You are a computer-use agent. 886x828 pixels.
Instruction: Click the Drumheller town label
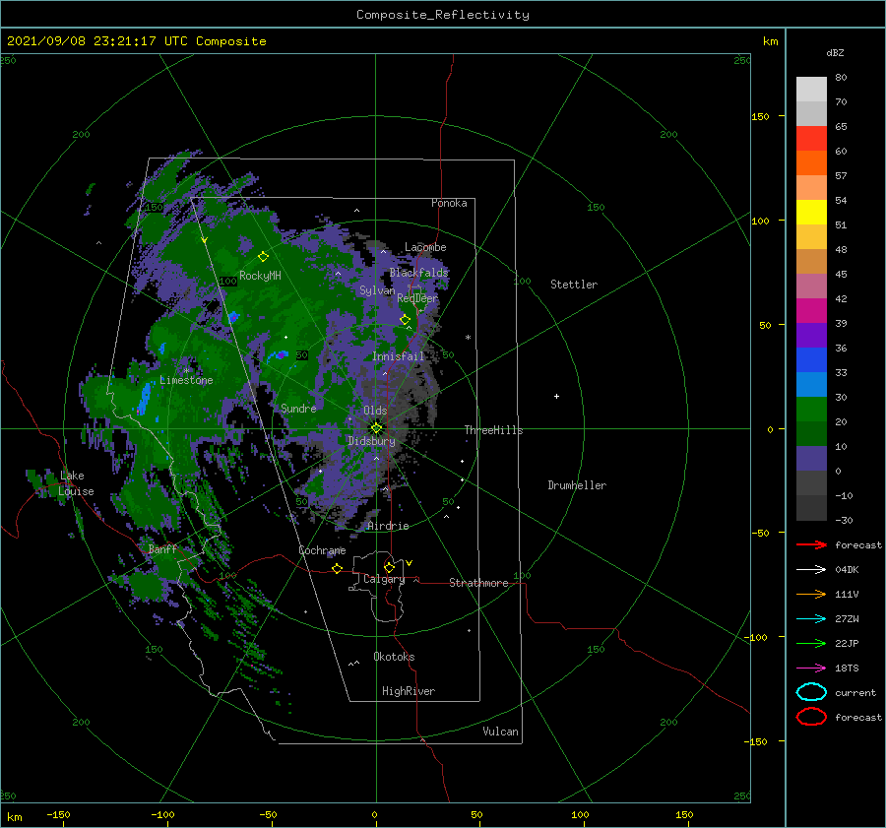coord(577,485)
